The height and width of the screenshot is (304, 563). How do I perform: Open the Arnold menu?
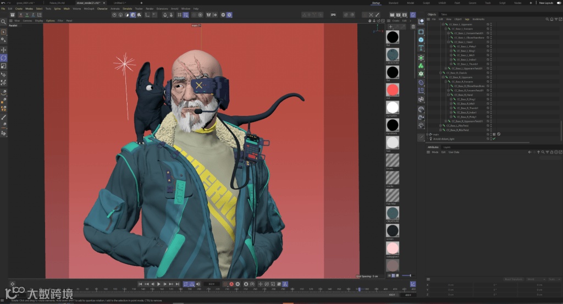tap(174, 9)
